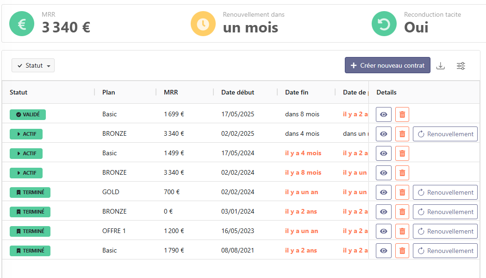Delete the BRONZE 0 € contract
Viewport: 486px width, 278px height.
(x=402, y=212)
